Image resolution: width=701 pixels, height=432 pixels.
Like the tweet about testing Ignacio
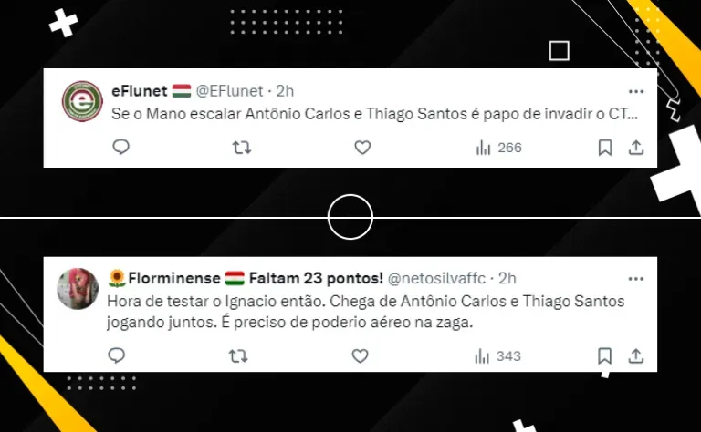[x=360, y=356]
